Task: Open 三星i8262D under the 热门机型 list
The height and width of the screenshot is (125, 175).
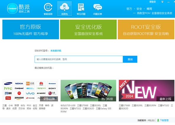Action: click(x=88, y=108)
